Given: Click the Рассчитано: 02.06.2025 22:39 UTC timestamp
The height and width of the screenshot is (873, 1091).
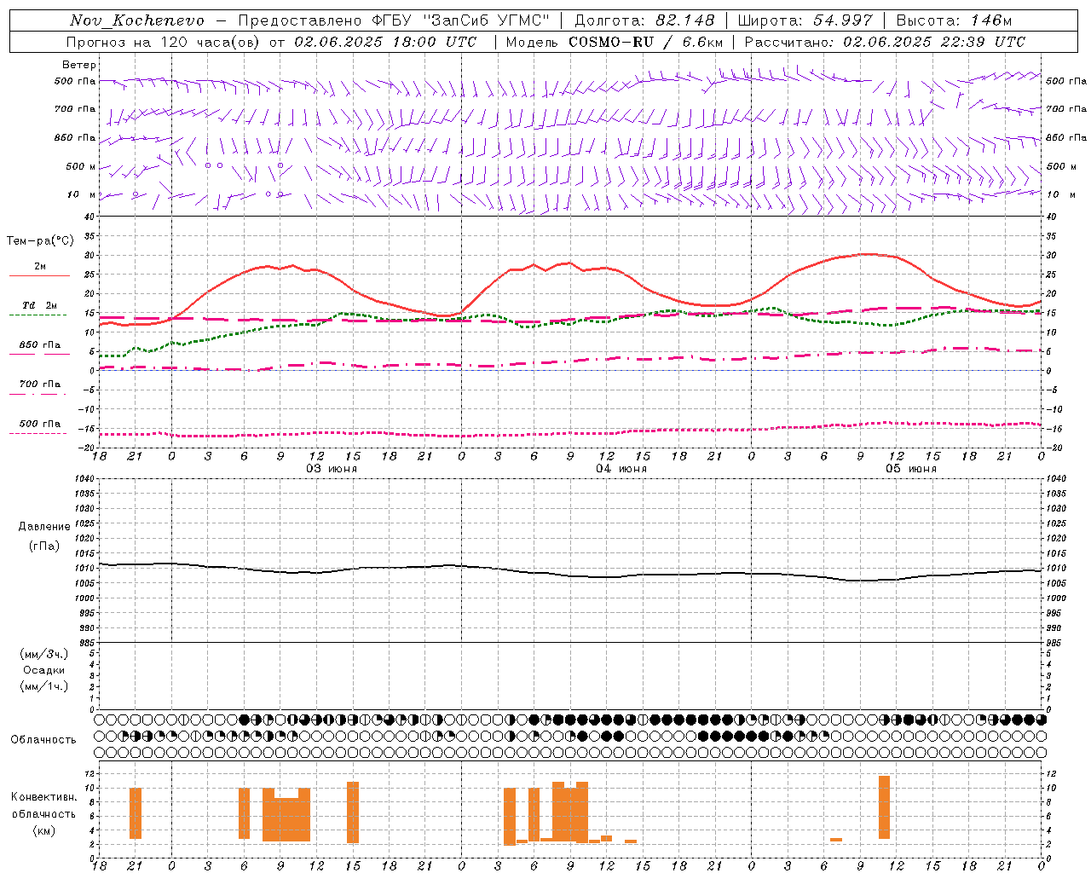Looking at the screenshot, I should [885, 42].
